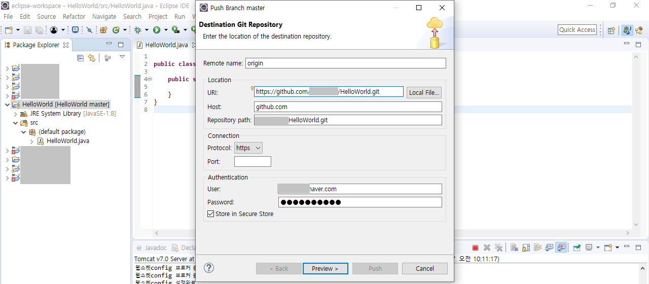Click the round profile toolbar icon
The width and height of the screenshot is (649, 284).
click(54, 30)
